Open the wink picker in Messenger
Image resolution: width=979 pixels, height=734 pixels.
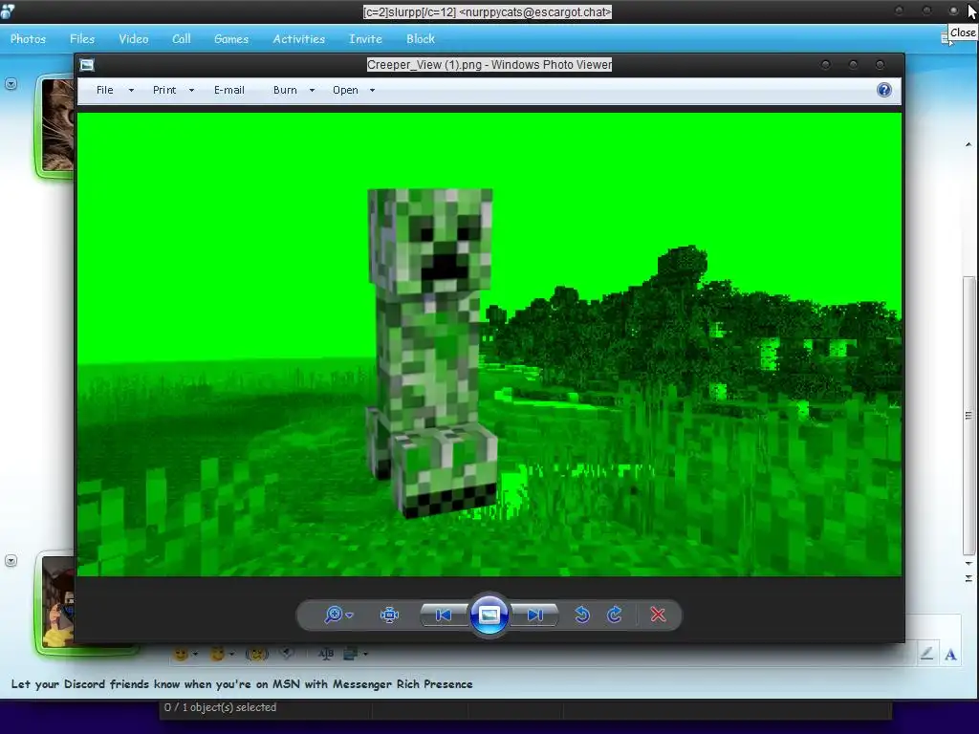[217, 654]
